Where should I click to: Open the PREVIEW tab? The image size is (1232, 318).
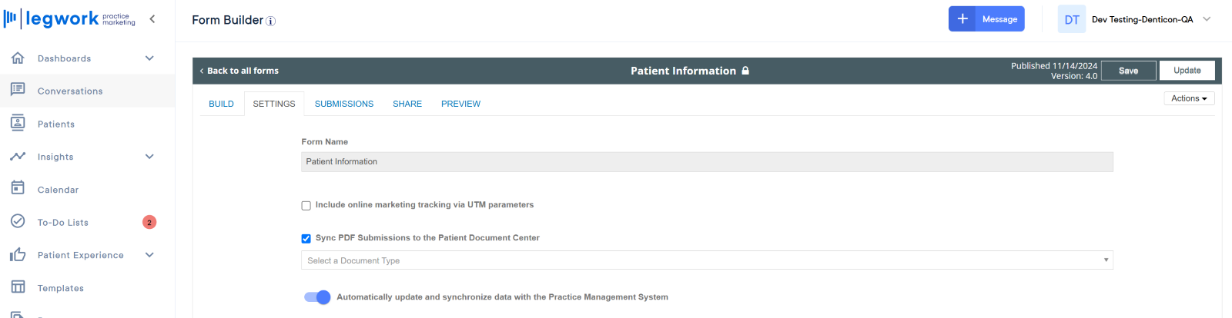(x=460, y=104)
